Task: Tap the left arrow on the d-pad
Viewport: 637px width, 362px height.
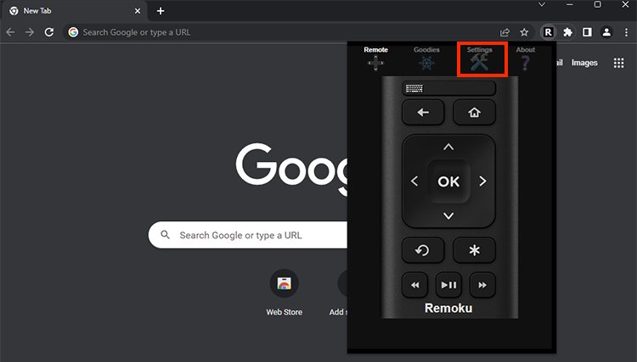Action: [414, 181]
